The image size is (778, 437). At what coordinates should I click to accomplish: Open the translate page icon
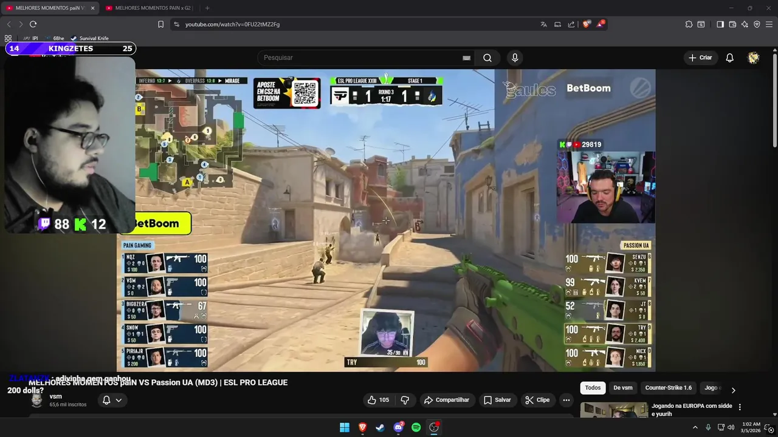543,24
